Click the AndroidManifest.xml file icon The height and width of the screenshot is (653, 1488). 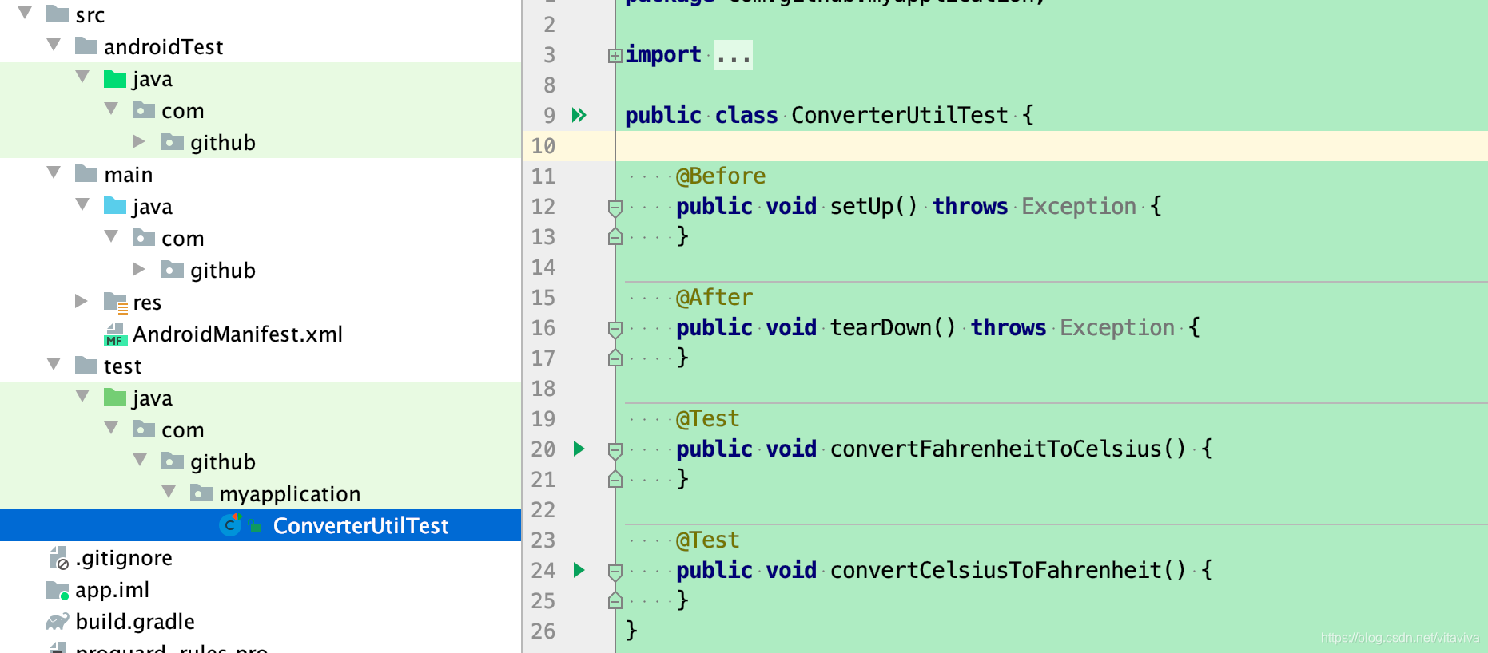pyautogui.click(x=115, y=334)
